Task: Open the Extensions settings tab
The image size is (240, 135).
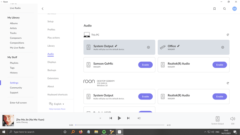Action: (53, 78)
